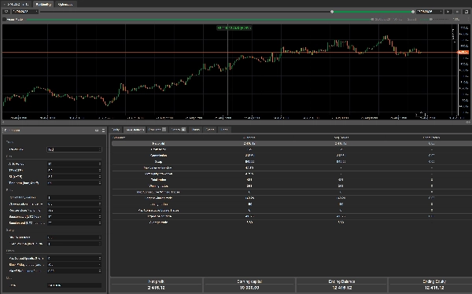The height and width of the screenshot is (294, 472).
Task: Select the Total trades row in summary table
Action: click(x=291, y=180)
